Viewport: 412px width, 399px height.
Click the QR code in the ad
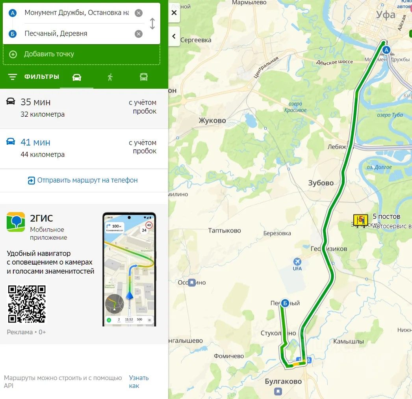[x=27, y=304]
